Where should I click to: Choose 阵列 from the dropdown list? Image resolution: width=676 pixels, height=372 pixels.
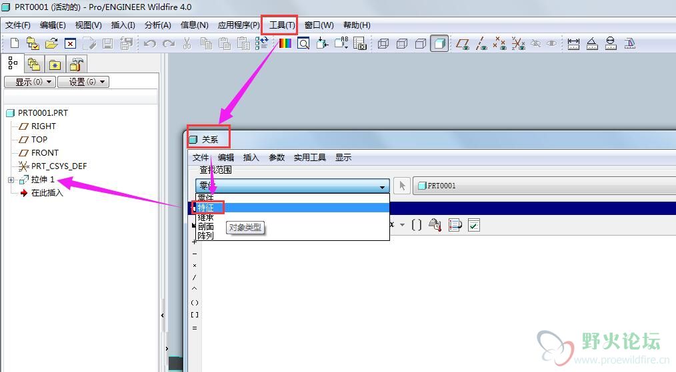coord(292,236)
